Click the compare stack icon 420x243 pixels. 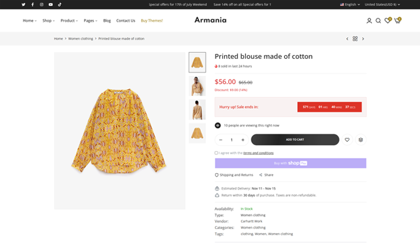click(361, 140)
